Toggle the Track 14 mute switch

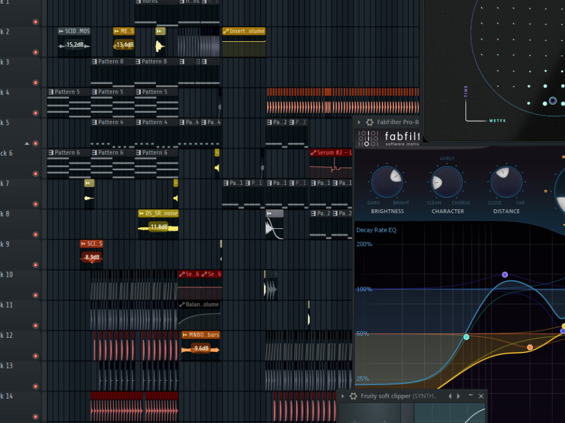35,417
